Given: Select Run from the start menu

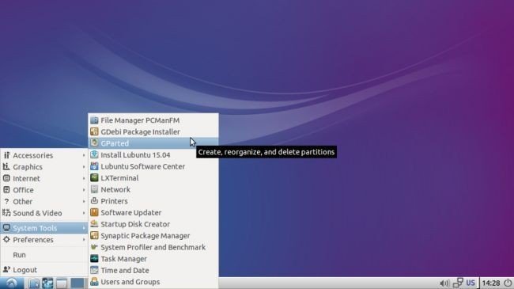Looking at the screenshot, I should tap(44, 254).
